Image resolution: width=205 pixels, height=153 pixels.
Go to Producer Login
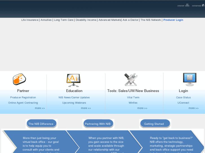click(173, 20)
